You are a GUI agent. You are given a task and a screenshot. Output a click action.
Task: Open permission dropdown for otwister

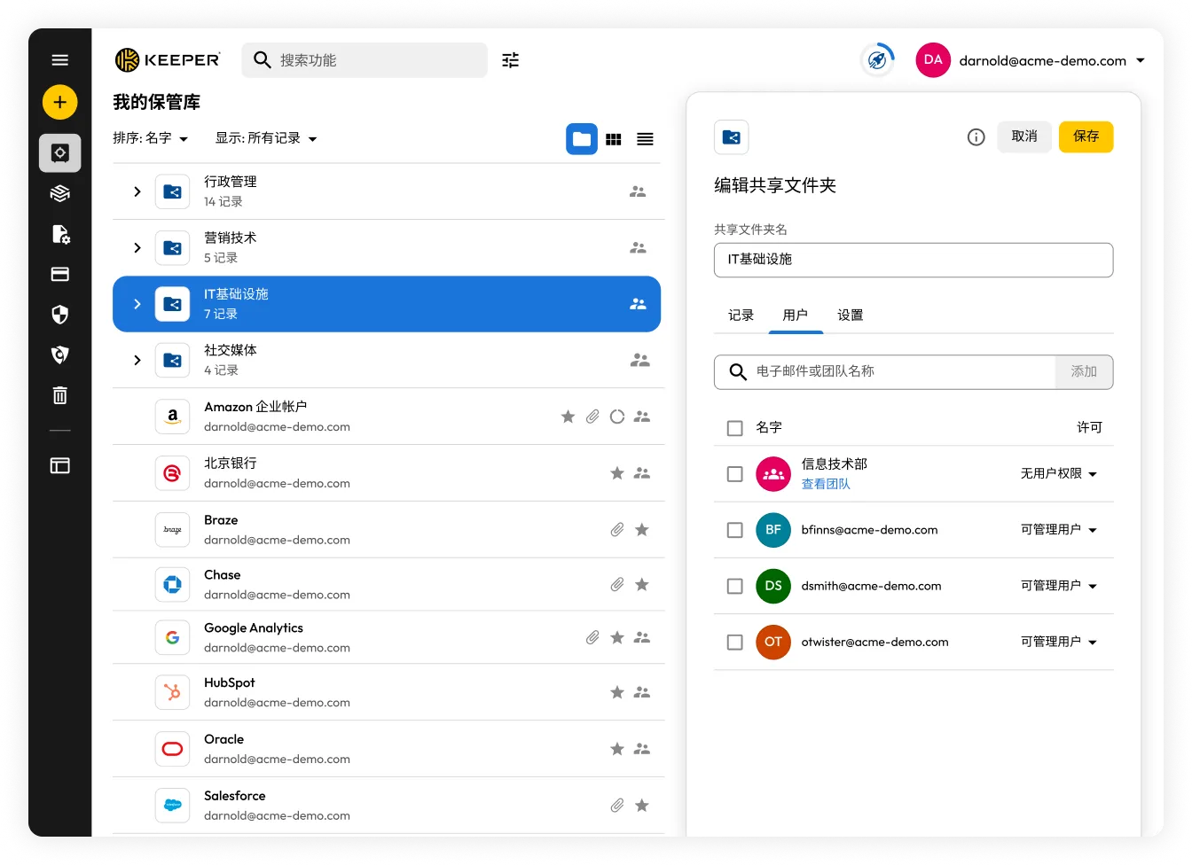click(x=1059, y=642)
